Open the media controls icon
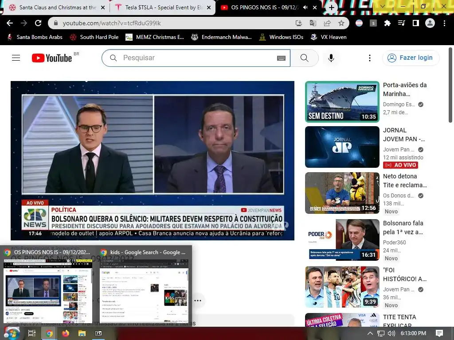Screen dimensions: 454x340 click(x=401, y=23)
